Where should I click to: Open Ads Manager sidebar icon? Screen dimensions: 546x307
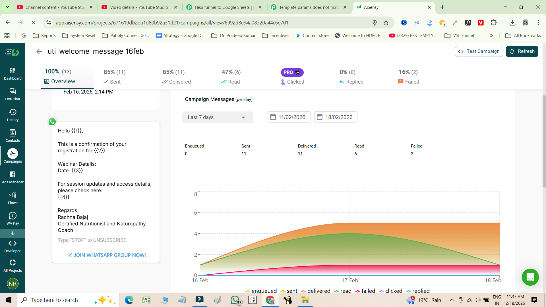coord(13,177)
